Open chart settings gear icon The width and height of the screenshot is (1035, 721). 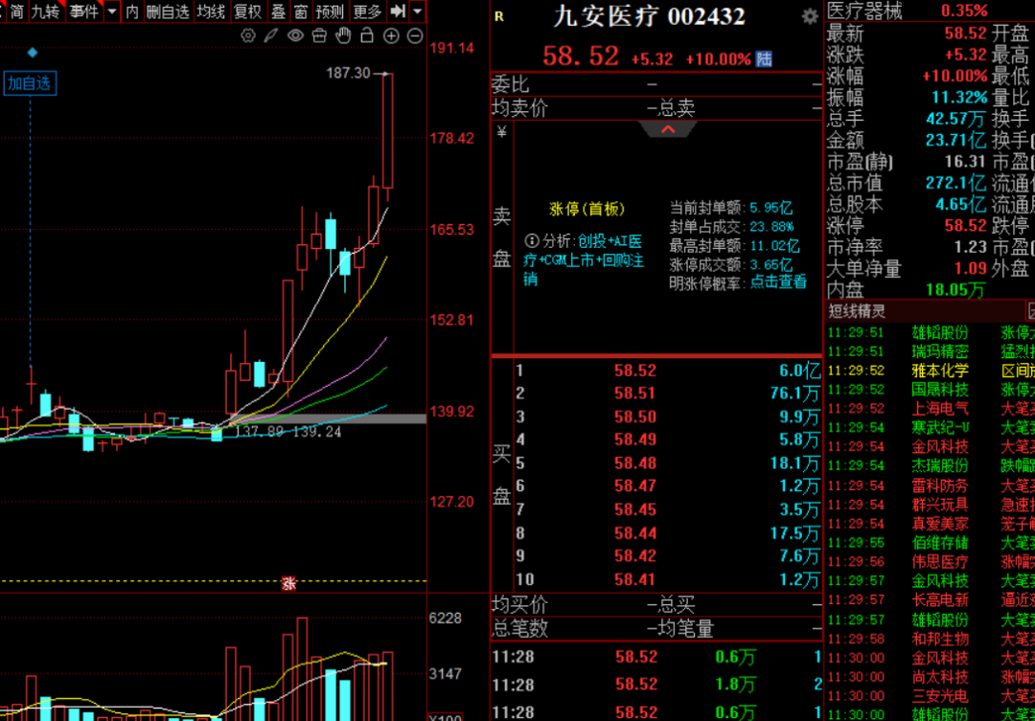tap(248, 35)
